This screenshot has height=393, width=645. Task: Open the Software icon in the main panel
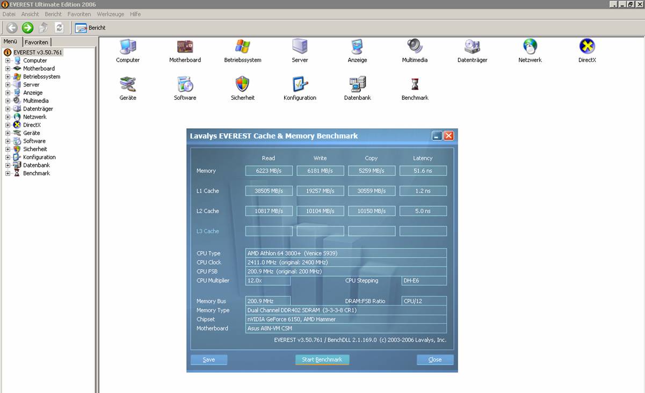(x=185, y=84)
